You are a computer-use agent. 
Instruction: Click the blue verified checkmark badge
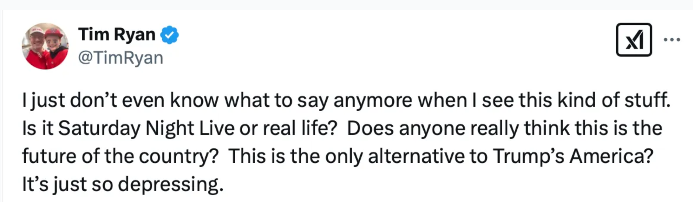(x=169, y=35)
